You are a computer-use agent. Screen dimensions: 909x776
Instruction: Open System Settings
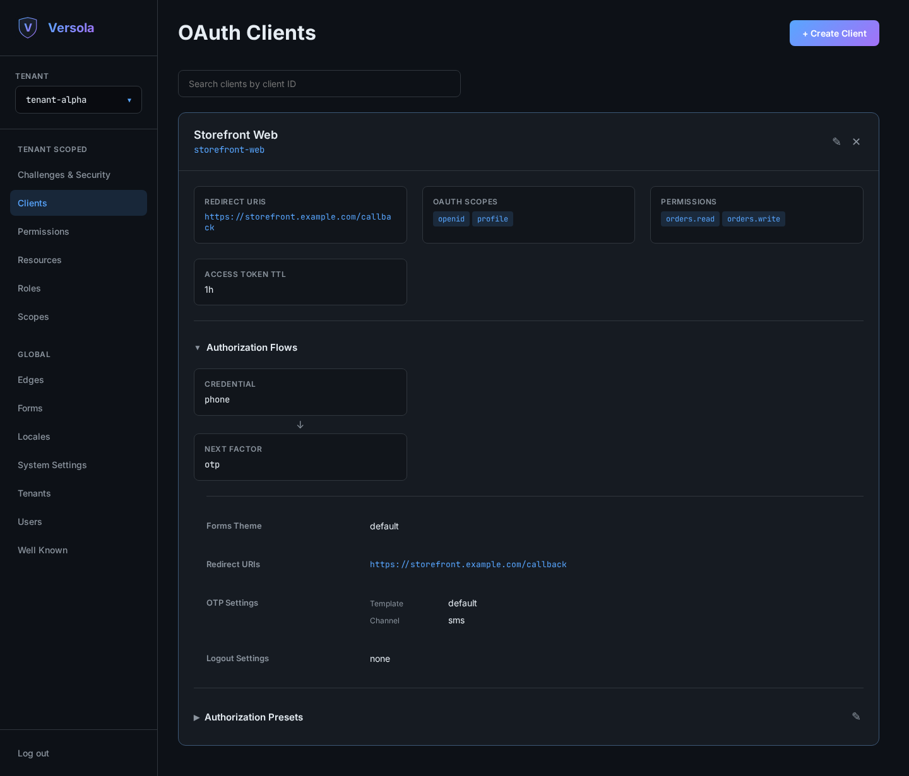[x=78, y=465]
